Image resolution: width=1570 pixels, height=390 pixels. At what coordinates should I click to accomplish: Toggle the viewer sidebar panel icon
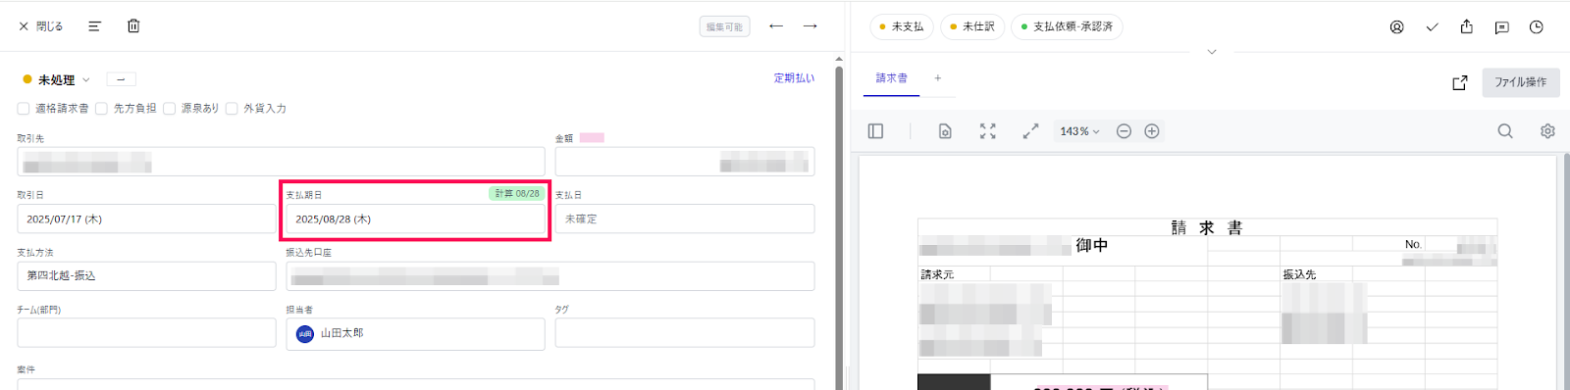click(x=875, y=131)
